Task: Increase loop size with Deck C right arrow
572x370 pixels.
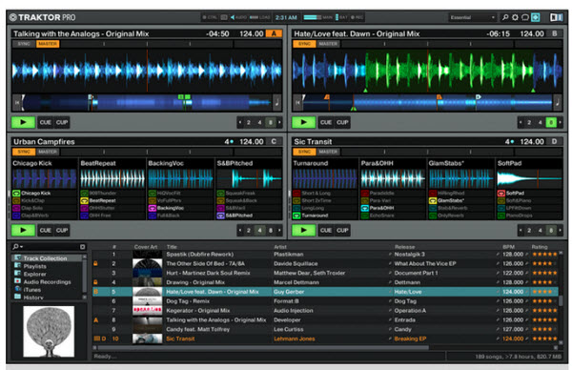Action: 279,230
